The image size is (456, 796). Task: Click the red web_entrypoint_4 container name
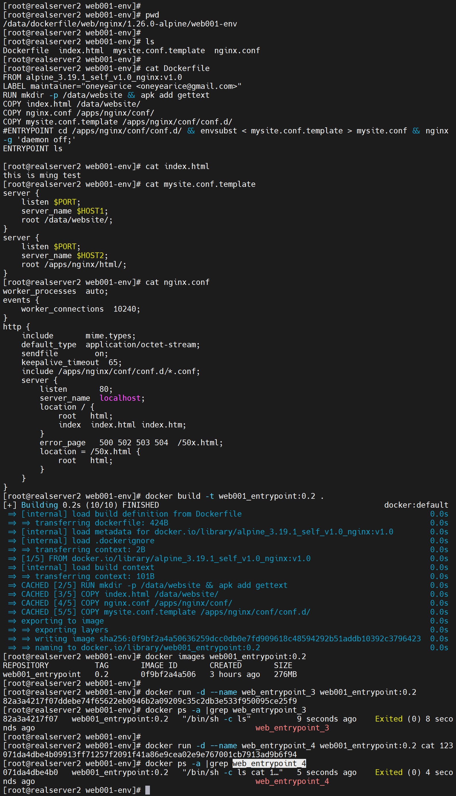point(292,781)
